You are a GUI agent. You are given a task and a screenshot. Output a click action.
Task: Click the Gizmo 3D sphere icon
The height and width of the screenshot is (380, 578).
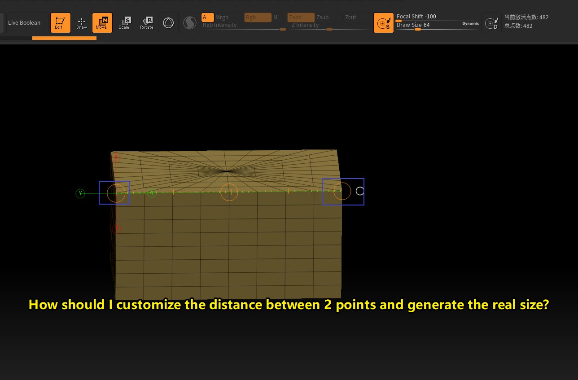click(x=168, y=23)
